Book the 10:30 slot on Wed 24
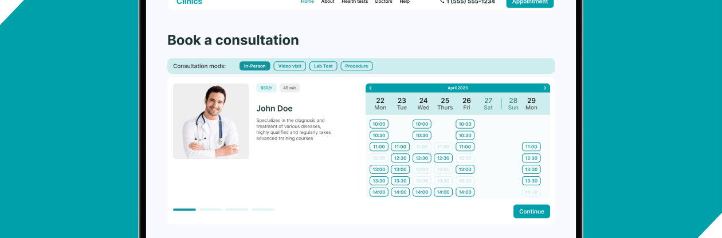Image resolution: width=722 pixels, height=238 pixels. pos(422,136)
